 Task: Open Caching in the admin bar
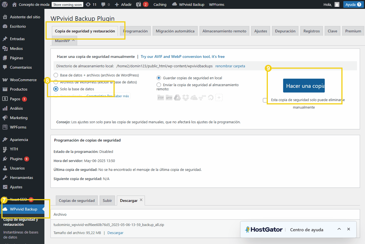point(160,4)
